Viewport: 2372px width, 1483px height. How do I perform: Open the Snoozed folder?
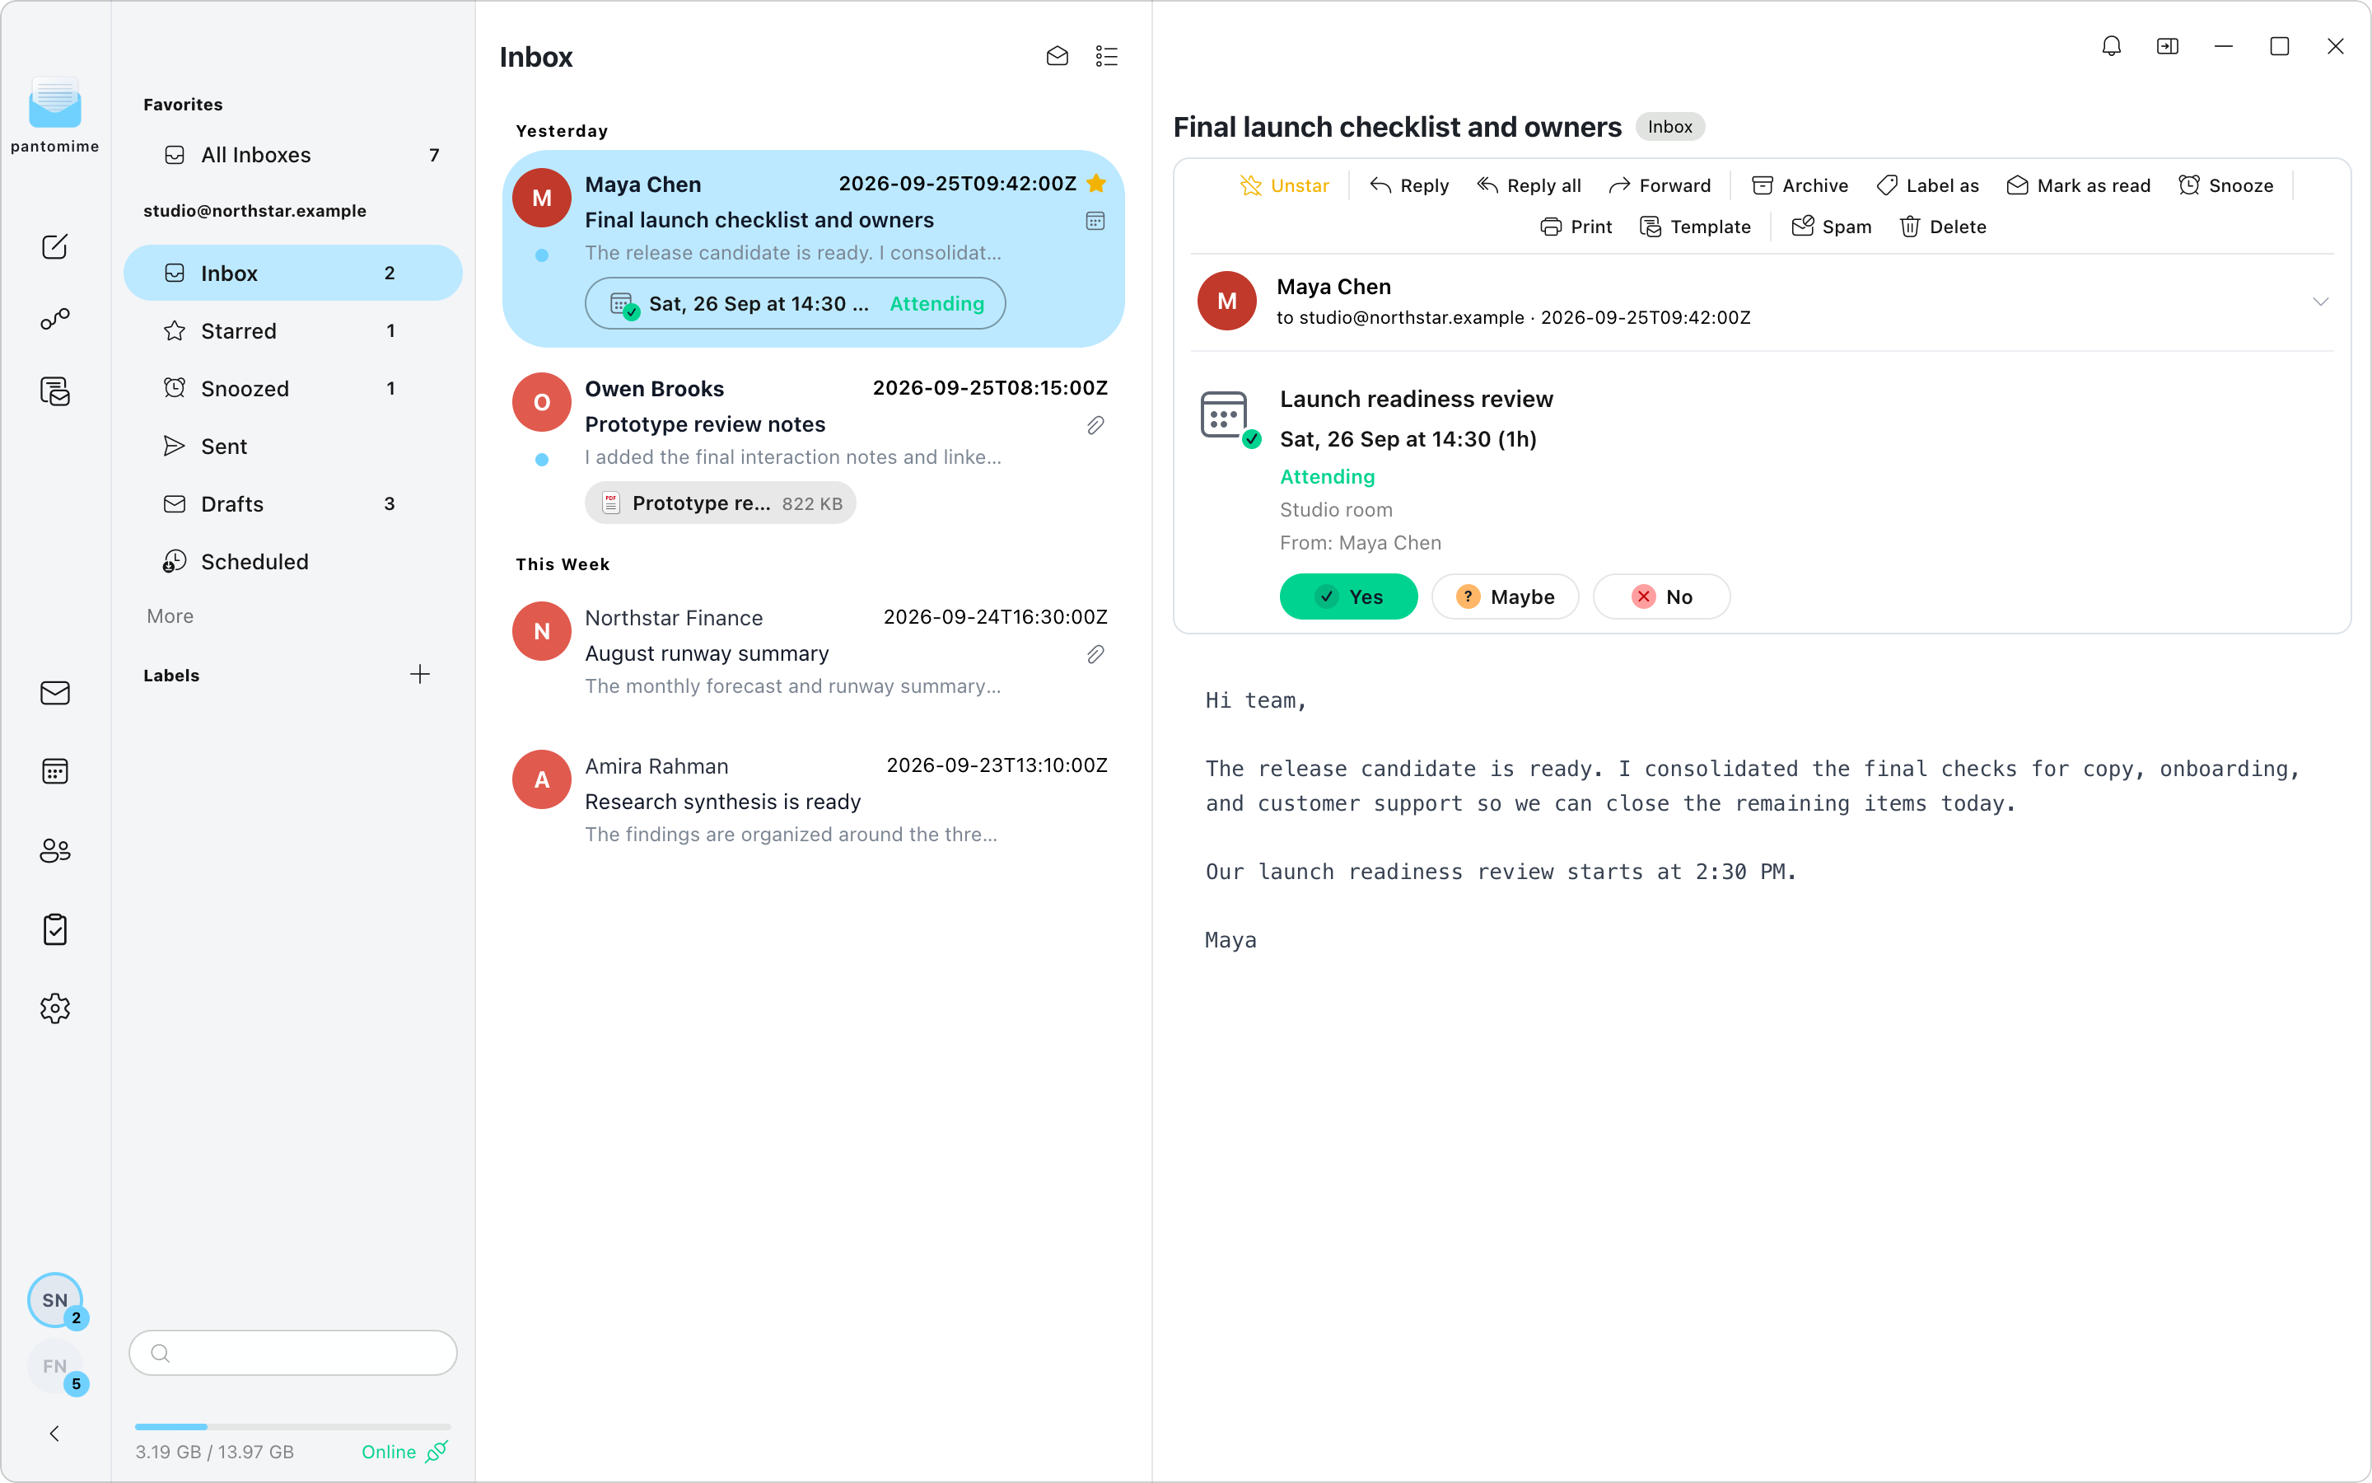click(292, 388)
